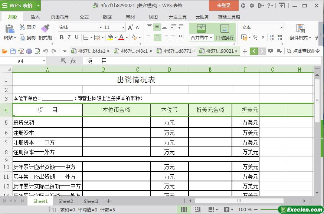The width and height of the screenshot is (324, 214).
Task: Click the Wrap Text (自动换行) icon
Action: pyautogui.click(x=225, y=29)
